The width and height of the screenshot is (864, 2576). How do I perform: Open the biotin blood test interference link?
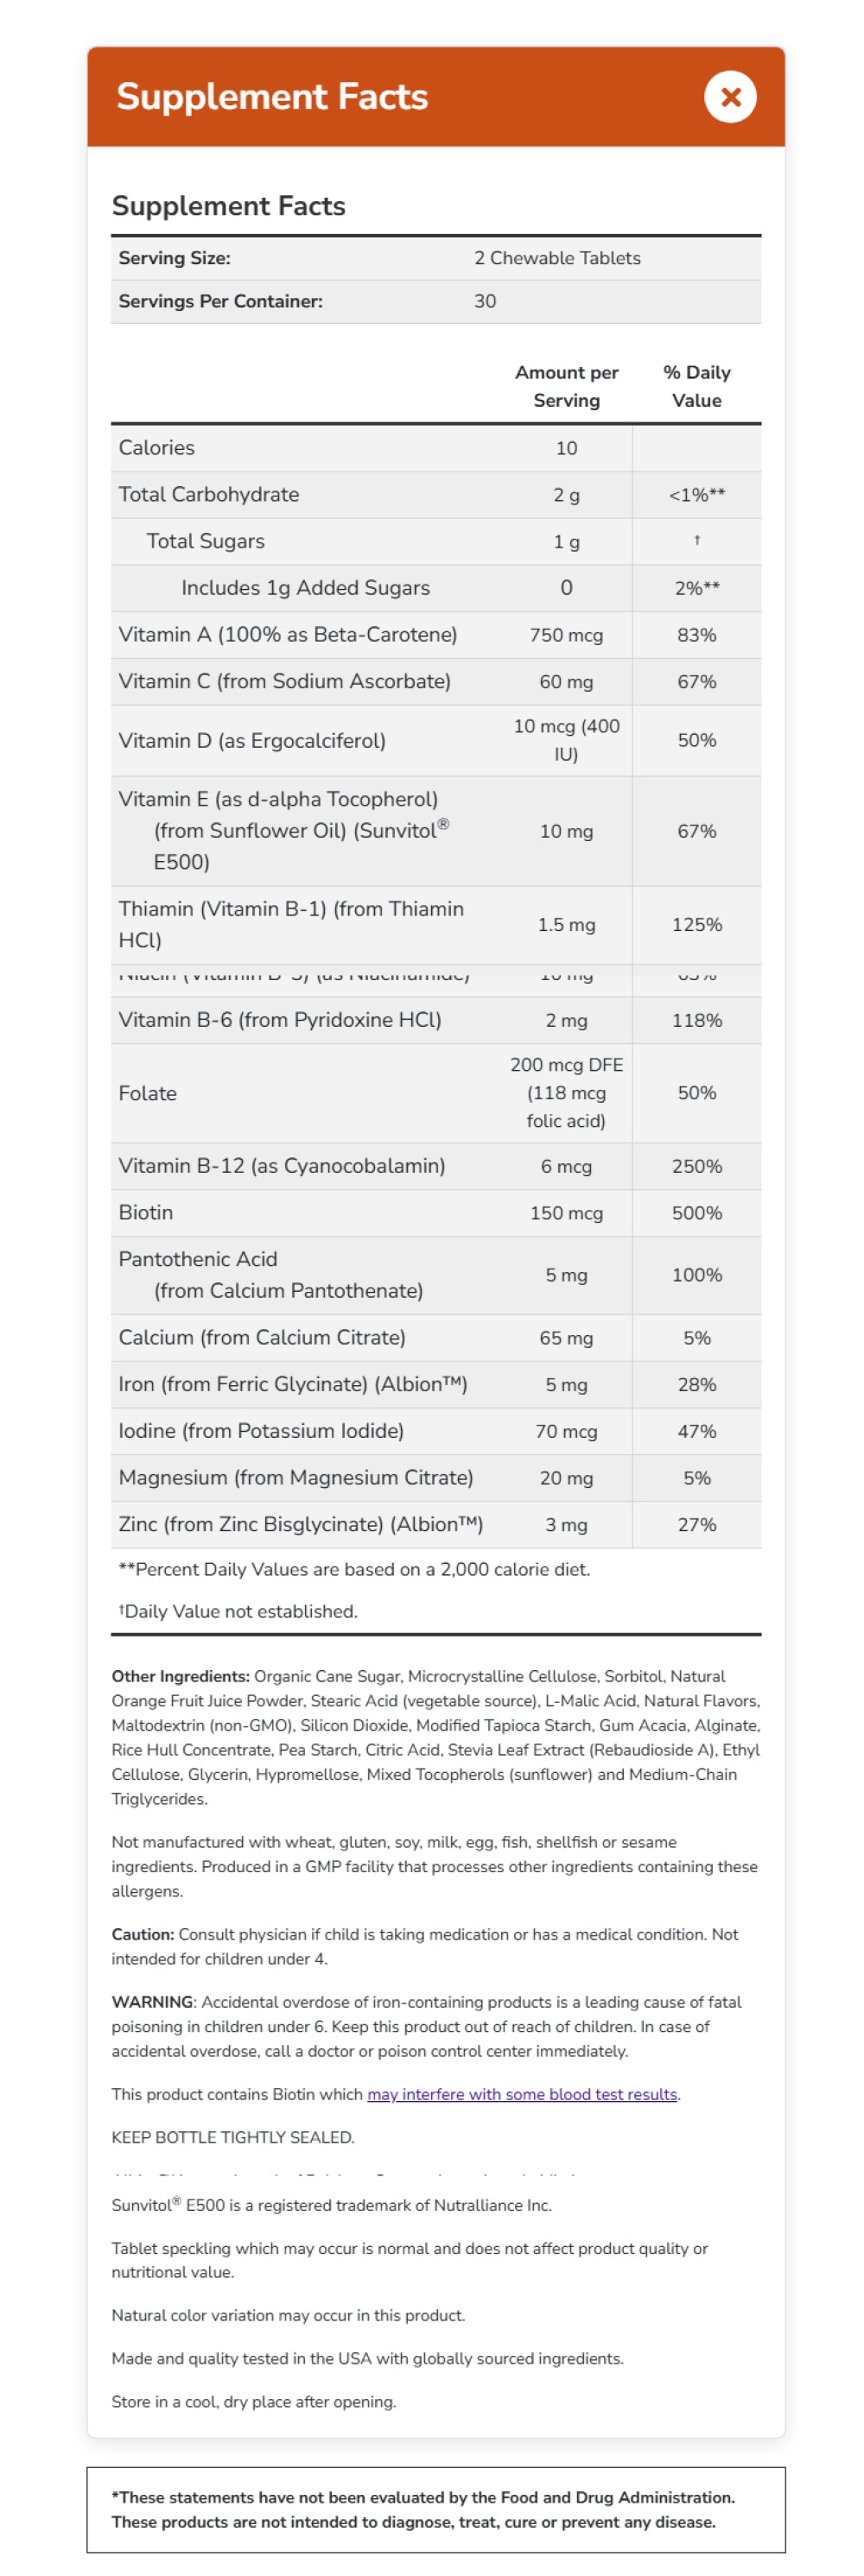522,2094
